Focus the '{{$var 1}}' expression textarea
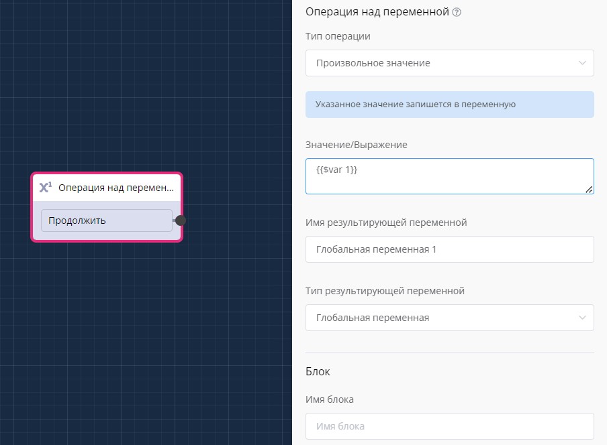Image resolution: width=607 pixels, height=445 pixels. point(443,176)
